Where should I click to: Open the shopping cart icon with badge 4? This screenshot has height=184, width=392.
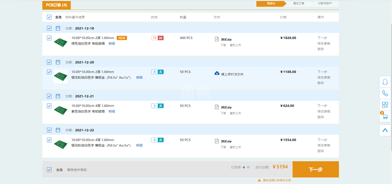coord(385,117)
